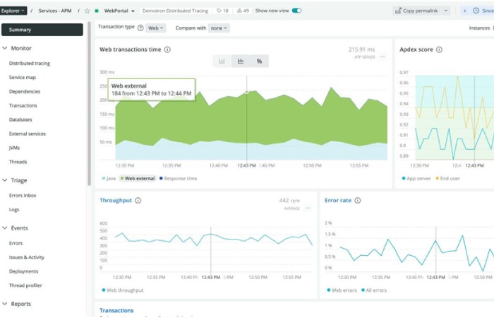Open Deployments page
The width and height of the screenshot is (494, 318).
pos(23,271)
